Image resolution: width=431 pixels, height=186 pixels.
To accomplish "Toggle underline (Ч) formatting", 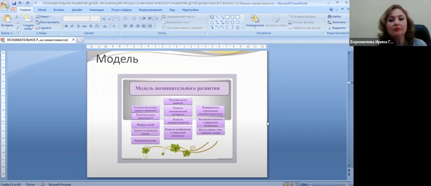I will (x=78, y=26).
